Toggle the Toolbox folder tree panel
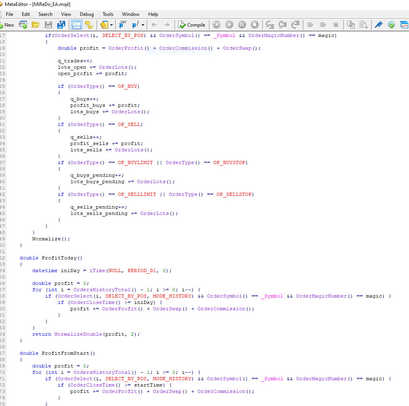Image resolution: width=409 pixels, height=406 pixels. 89,25
